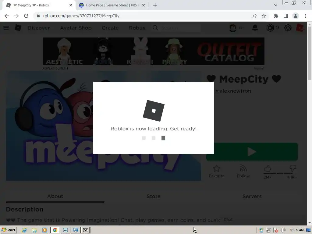Launch Internet Explorer from the taskbar
312x234 pixels.
[24, 230]
